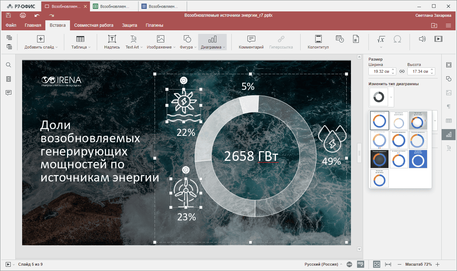Expand the equation dropdown arrow
This screenshot has width=457, height=271.
[381, 47]
